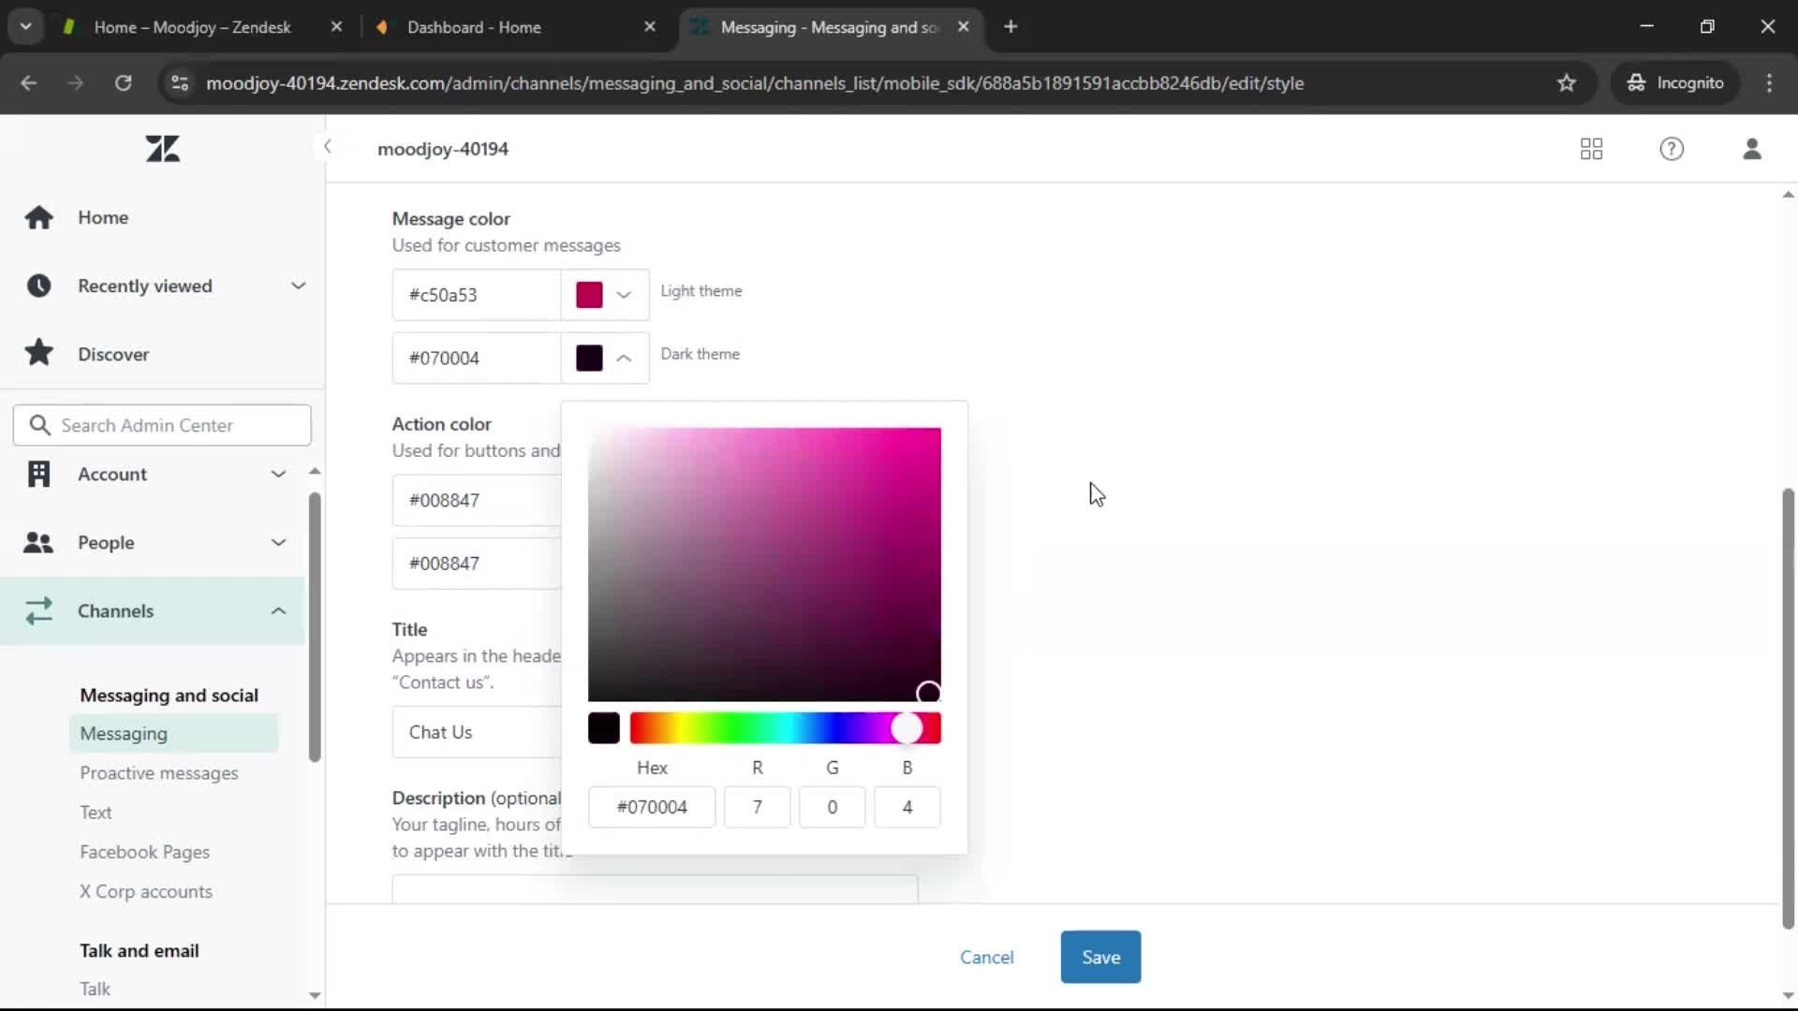Open Talk in sidebar
This screenshot has width=1798, height=1011.
[95, 989]
